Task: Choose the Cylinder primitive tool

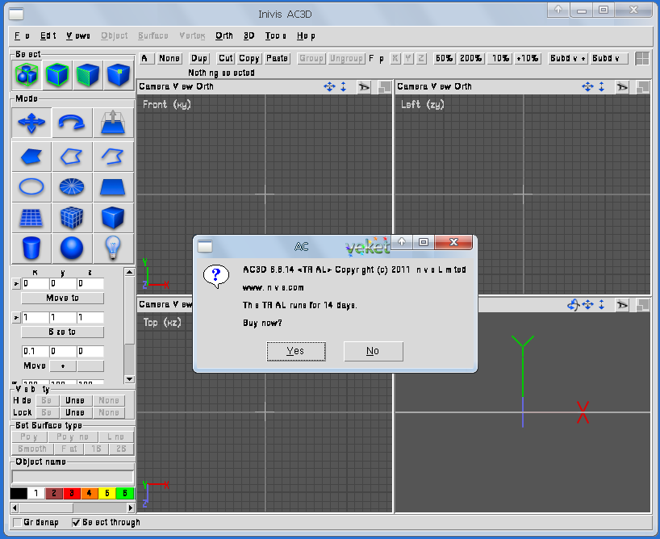Action: tap(31, 248)
